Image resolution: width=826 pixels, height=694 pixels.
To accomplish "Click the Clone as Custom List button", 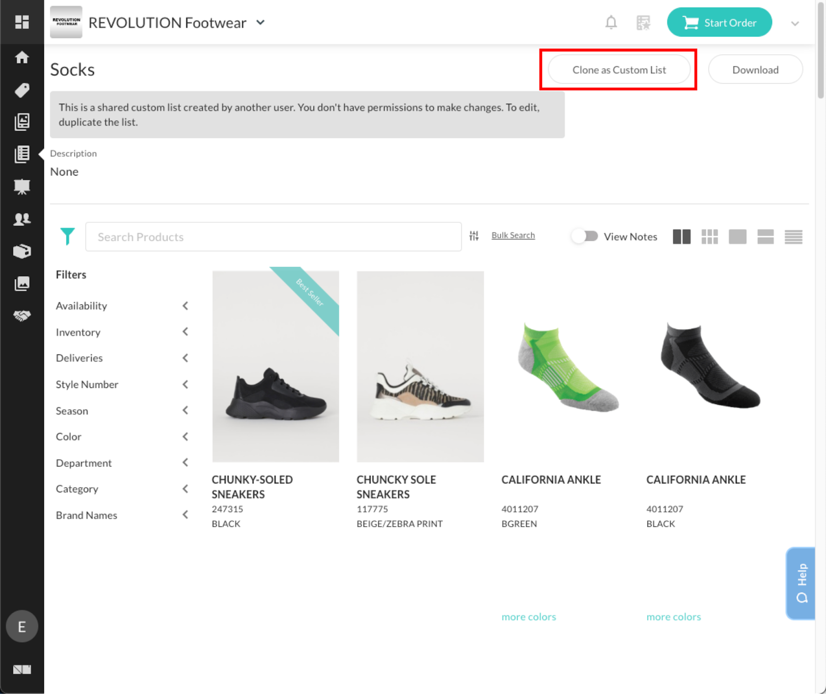I will [x=618, y=70].
